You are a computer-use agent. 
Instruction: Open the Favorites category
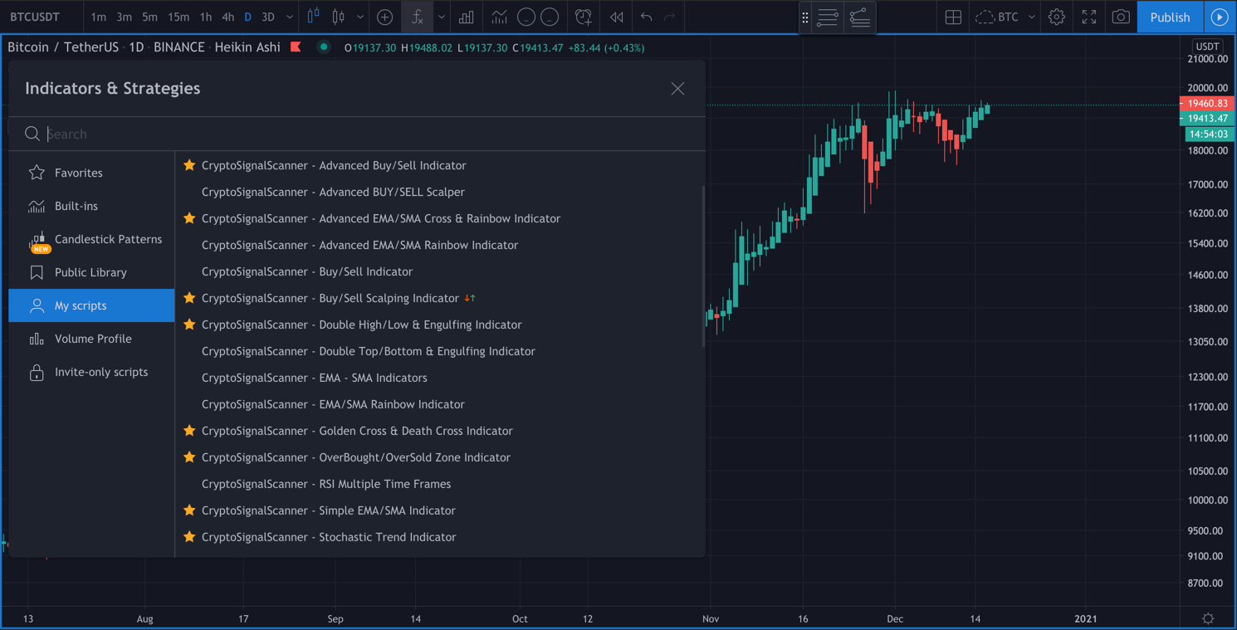coord(91,173)
